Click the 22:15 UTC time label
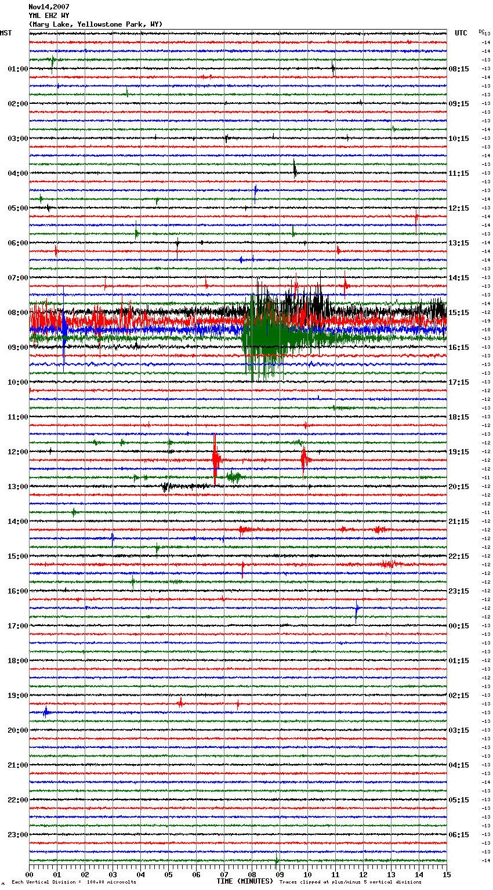The width and height of the screenshot is (493, 890). pyautogui.click(x=459, y=556)
